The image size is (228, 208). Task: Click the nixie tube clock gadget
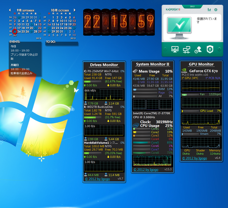point(119,22)
